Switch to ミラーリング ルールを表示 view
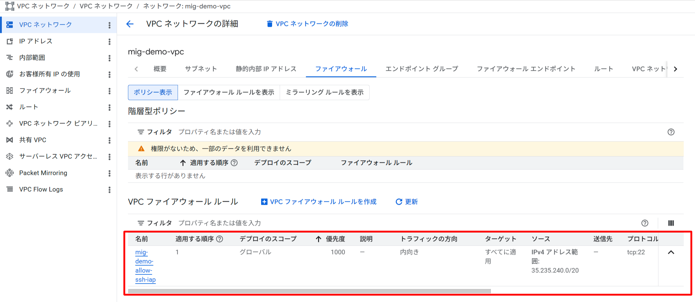695x302 pixels. (x=324, y=92)
